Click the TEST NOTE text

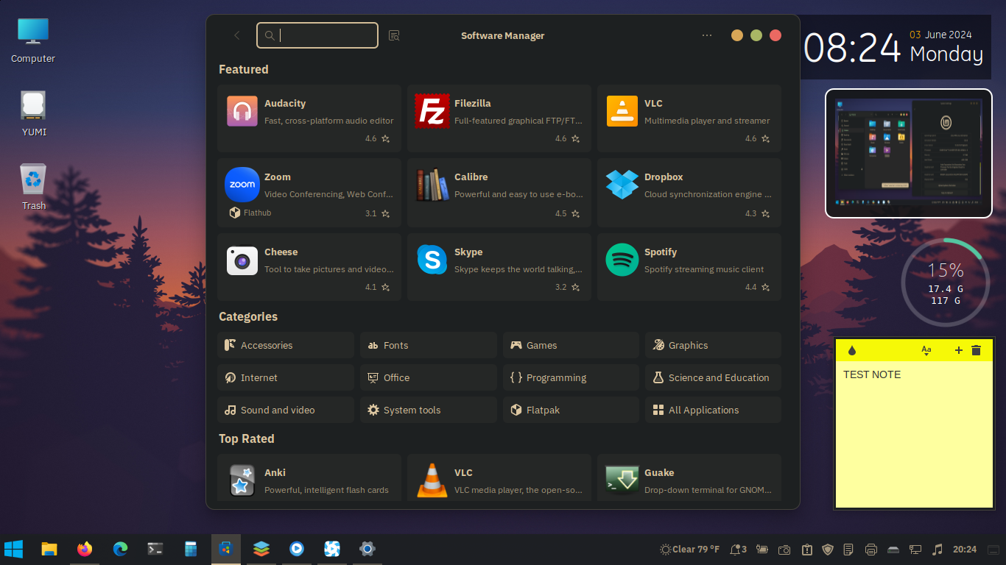(x=872, y=374)
